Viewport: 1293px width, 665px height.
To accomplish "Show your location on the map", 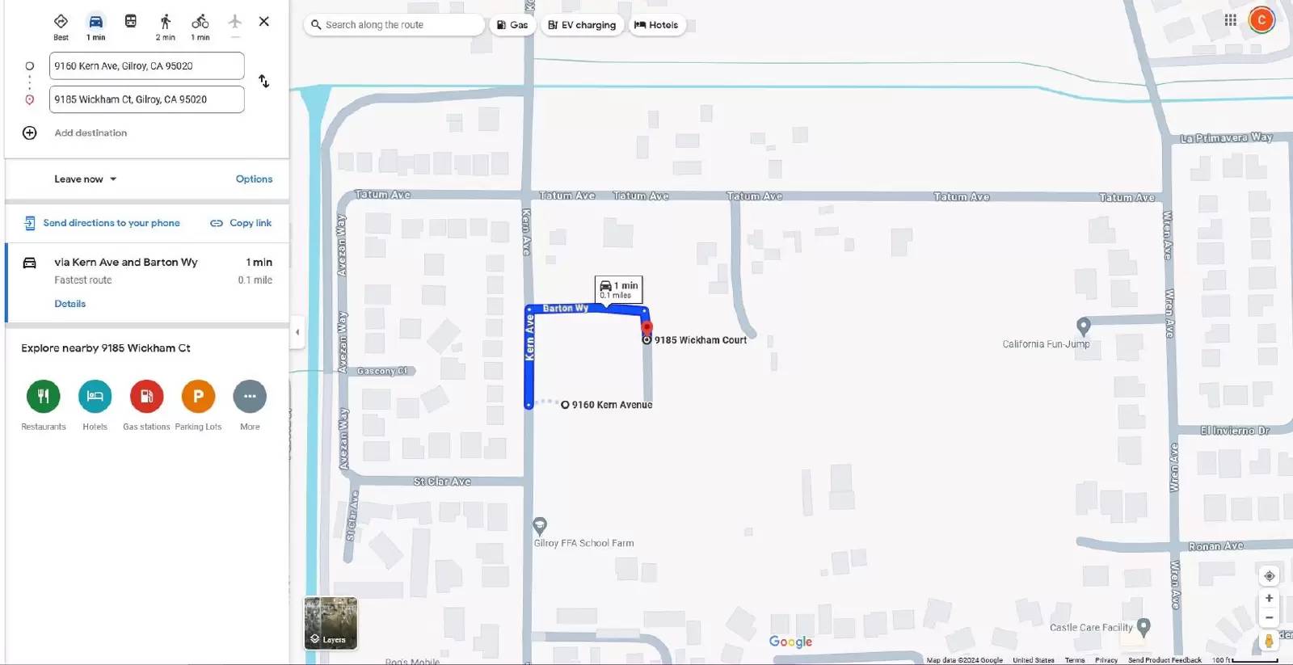I will [x=1269, y=576].
